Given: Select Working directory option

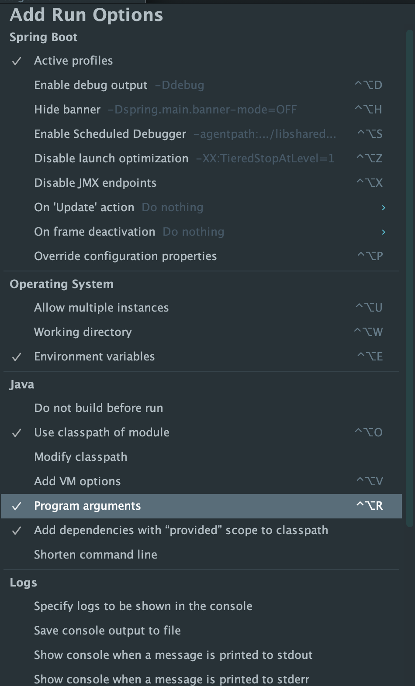Looking at the screenshot, I should tap(201, 332).
